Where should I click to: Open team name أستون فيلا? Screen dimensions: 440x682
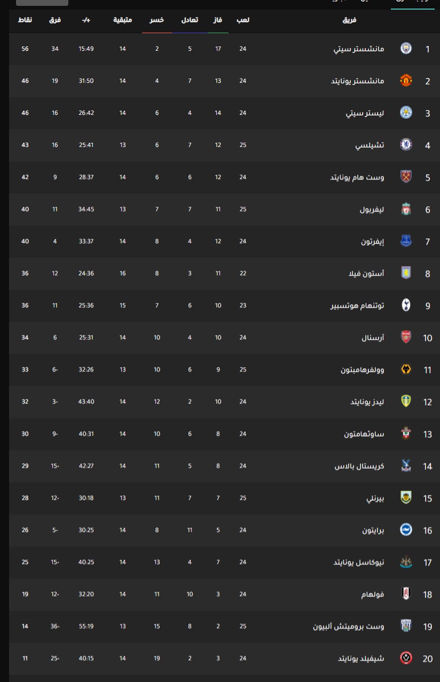click(x=366, y=273)
